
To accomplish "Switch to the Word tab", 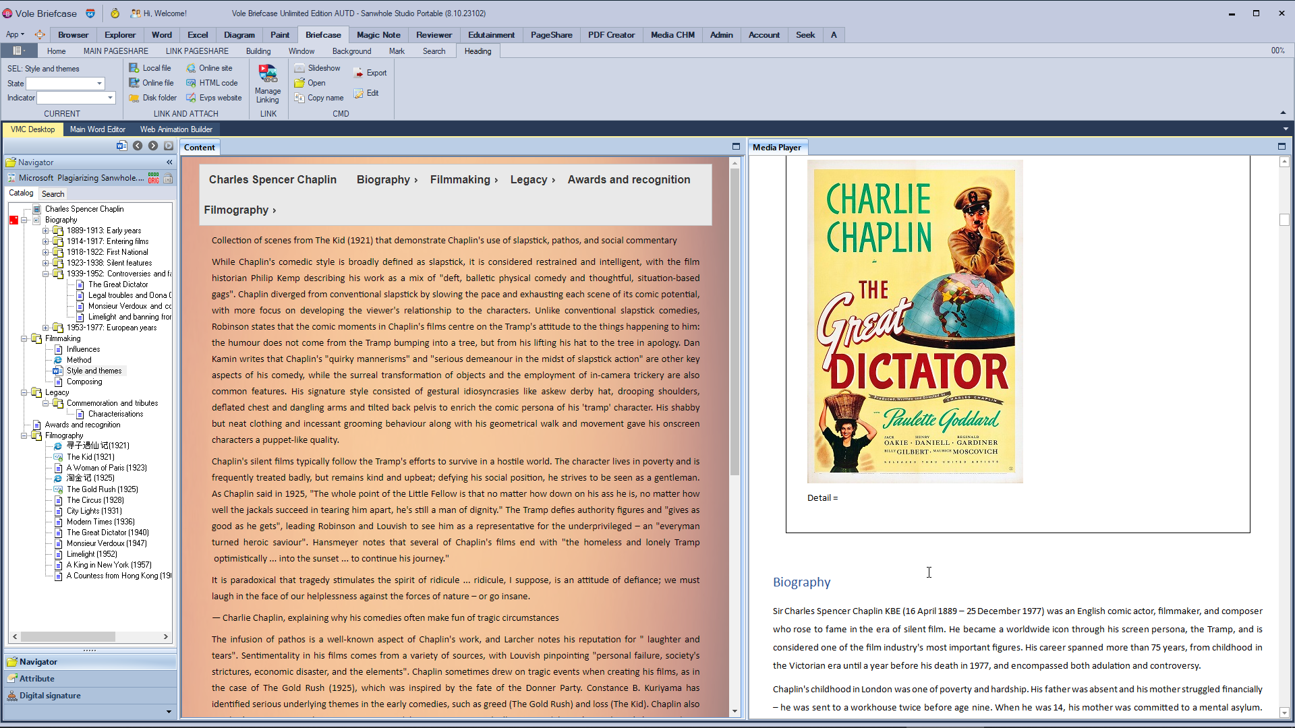I will point(161,35).
